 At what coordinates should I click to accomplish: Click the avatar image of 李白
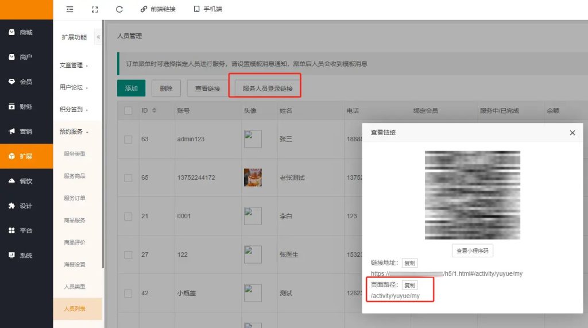pos(253,216)
